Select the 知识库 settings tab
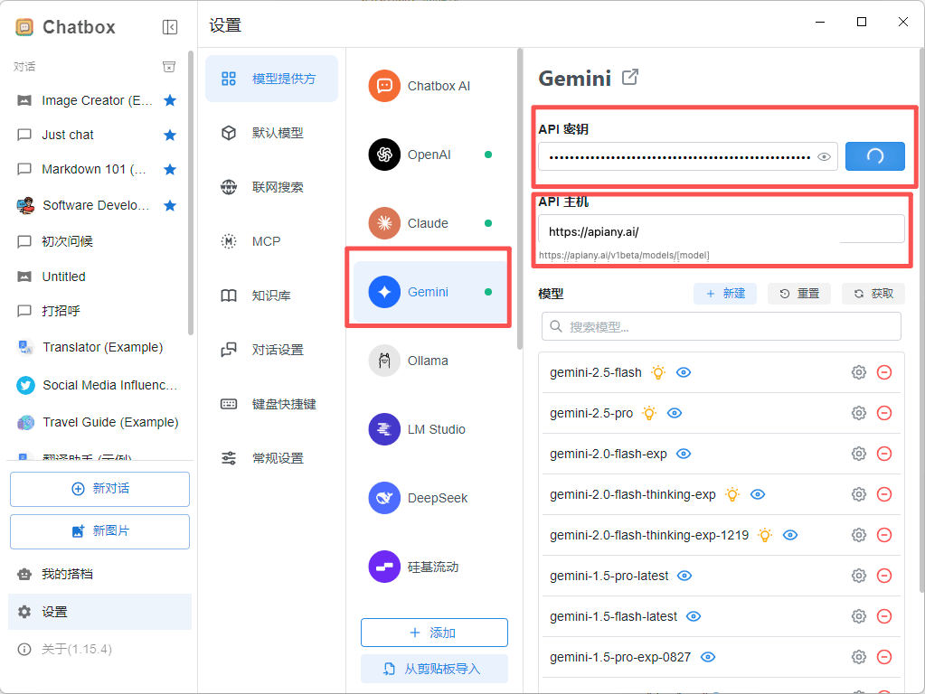 [x=271, y=295]
